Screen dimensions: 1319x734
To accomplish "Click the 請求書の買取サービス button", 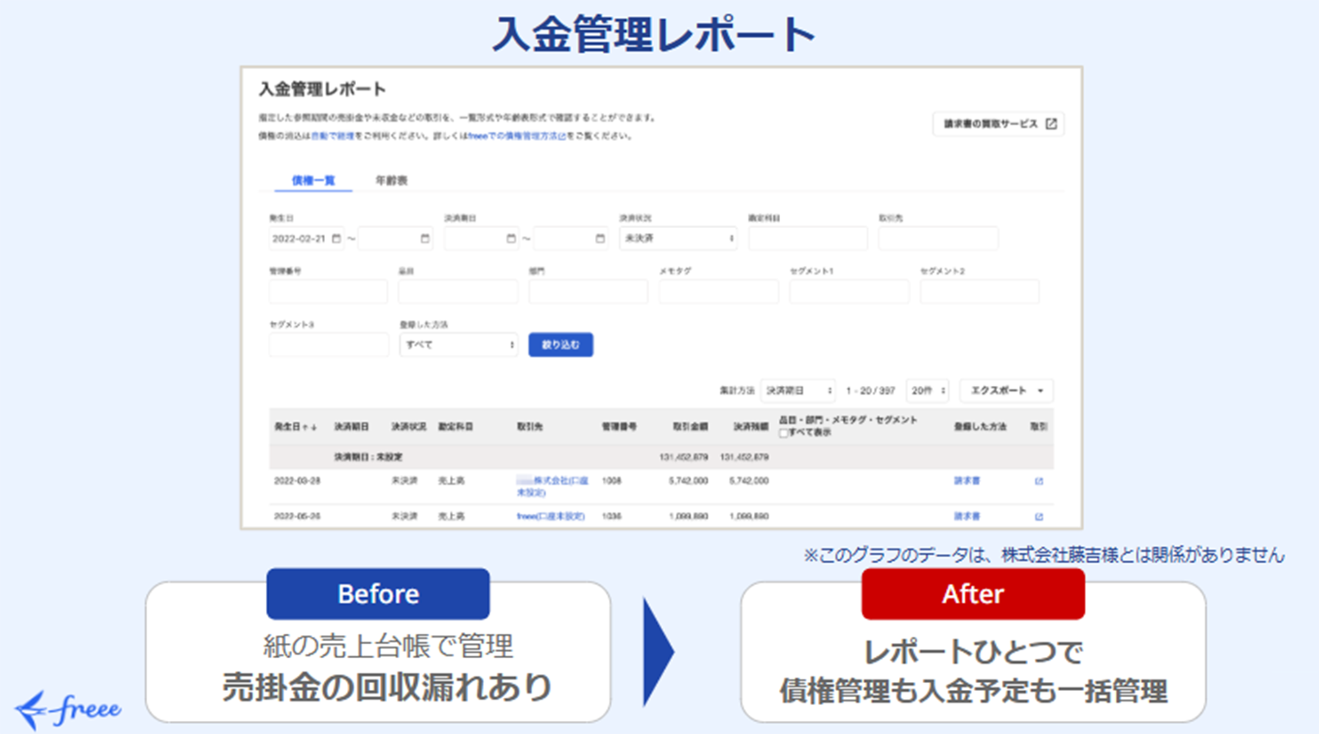I will click(998, 124).
